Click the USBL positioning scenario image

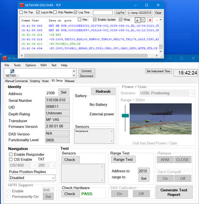161,119
